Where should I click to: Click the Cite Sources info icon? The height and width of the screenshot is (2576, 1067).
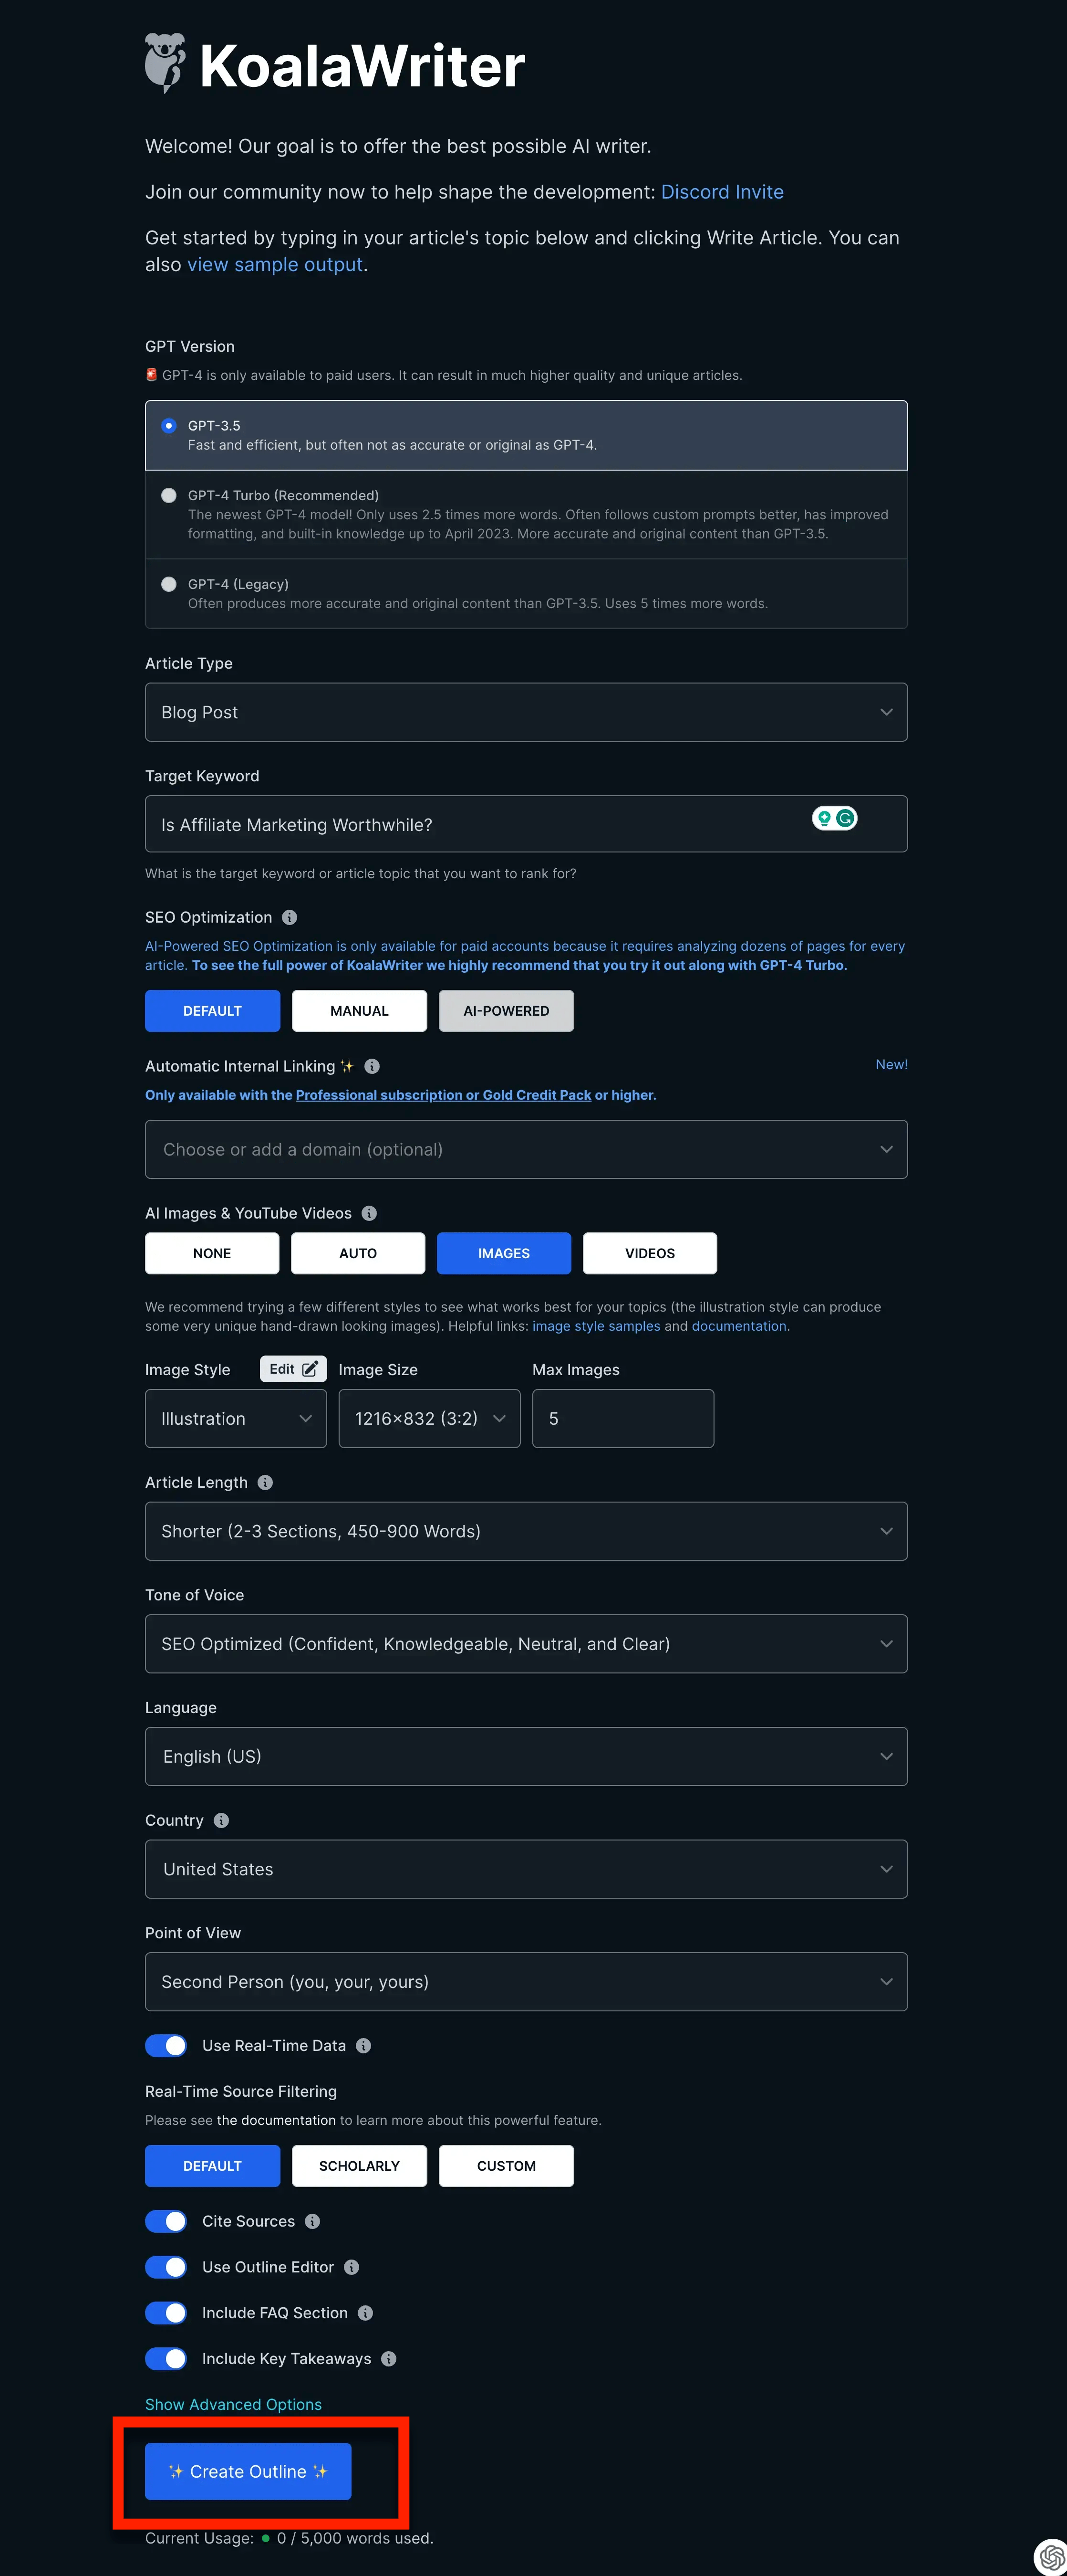313,2221
